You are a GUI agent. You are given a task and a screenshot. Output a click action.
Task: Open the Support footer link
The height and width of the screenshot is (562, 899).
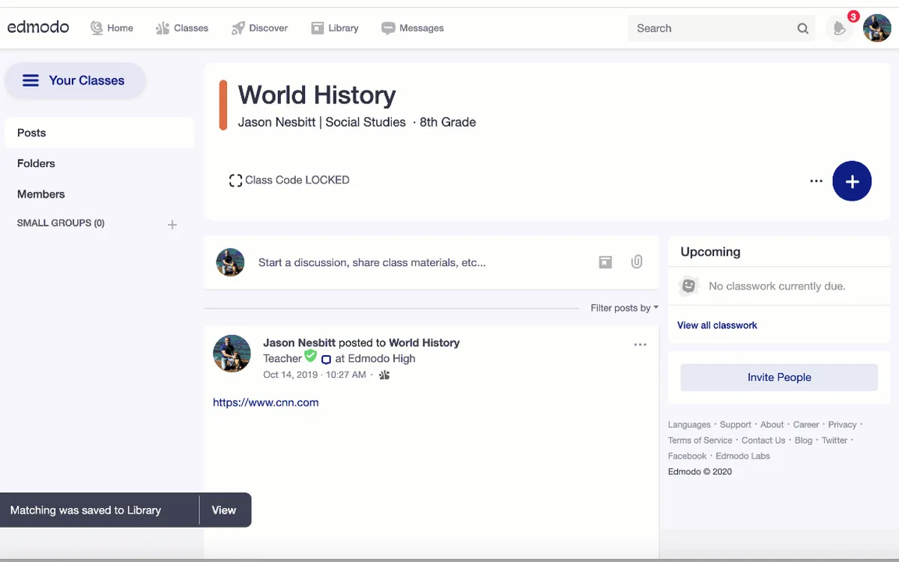pyautogui.click(x=736, y=425)
